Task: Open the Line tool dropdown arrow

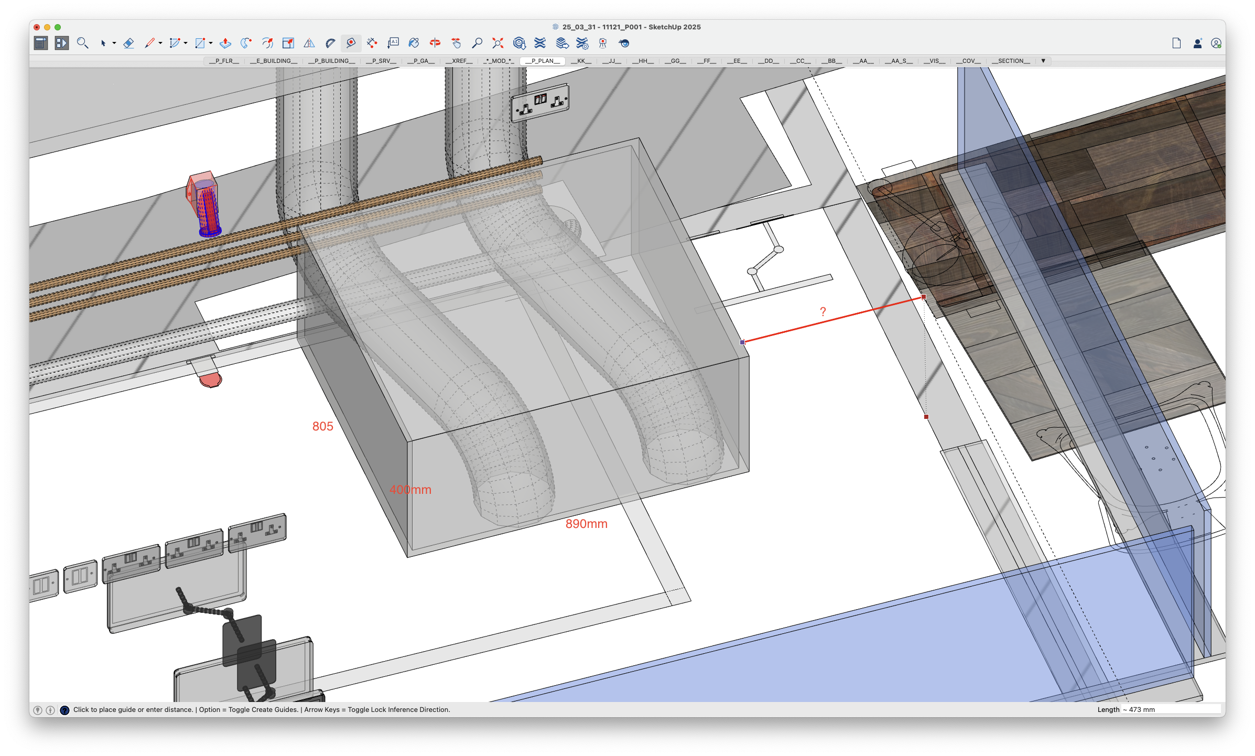Action: [160, 43]
